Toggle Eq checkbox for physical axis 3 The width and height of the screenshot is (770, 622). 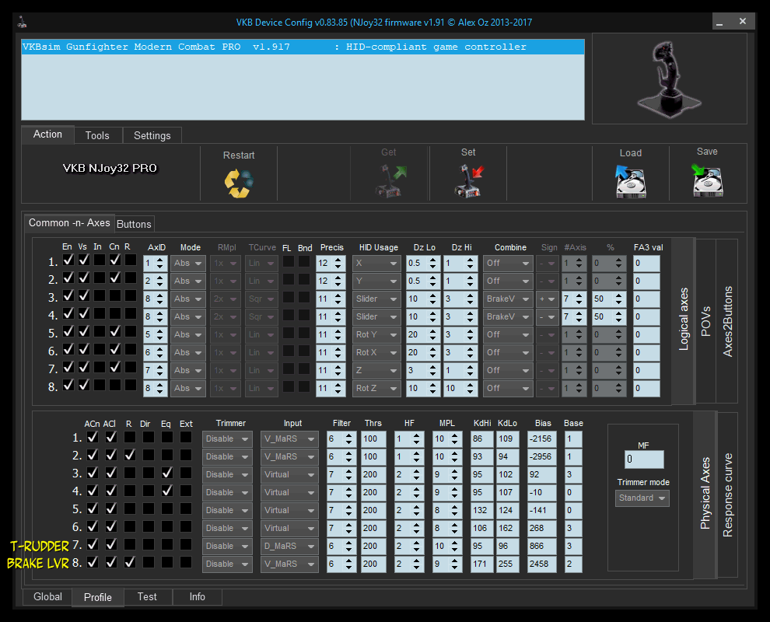pyautogui.click(x=167, y=472)
